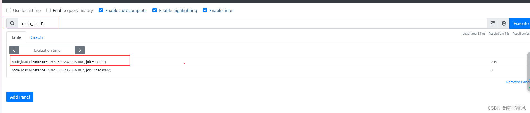Add a new panel
Image resolution: width=530 pixels, height=113 pixels.
[x=20, y=97]
